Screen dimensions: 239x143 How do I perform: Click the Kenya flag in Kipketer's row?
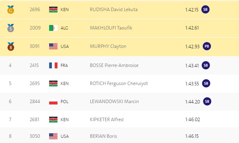[x=53, y=119]
